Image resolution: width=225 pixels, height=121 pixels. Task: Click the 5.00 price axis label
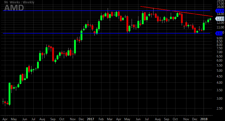220,71
